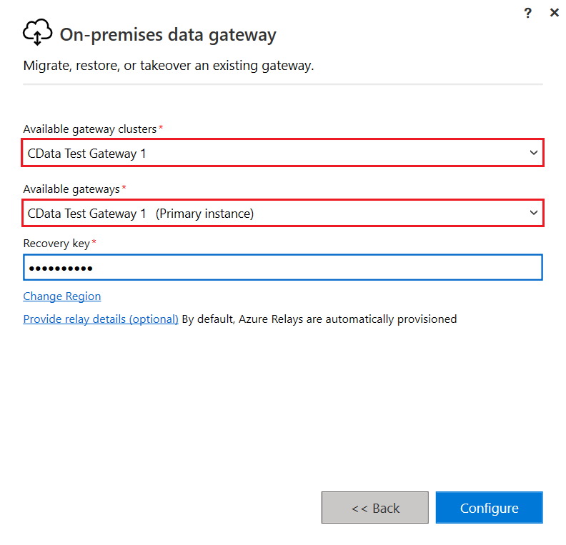Open the Available gateways dropdown
Image resolution: width=566 pixels, height=545 pixels.
[282, 214]
